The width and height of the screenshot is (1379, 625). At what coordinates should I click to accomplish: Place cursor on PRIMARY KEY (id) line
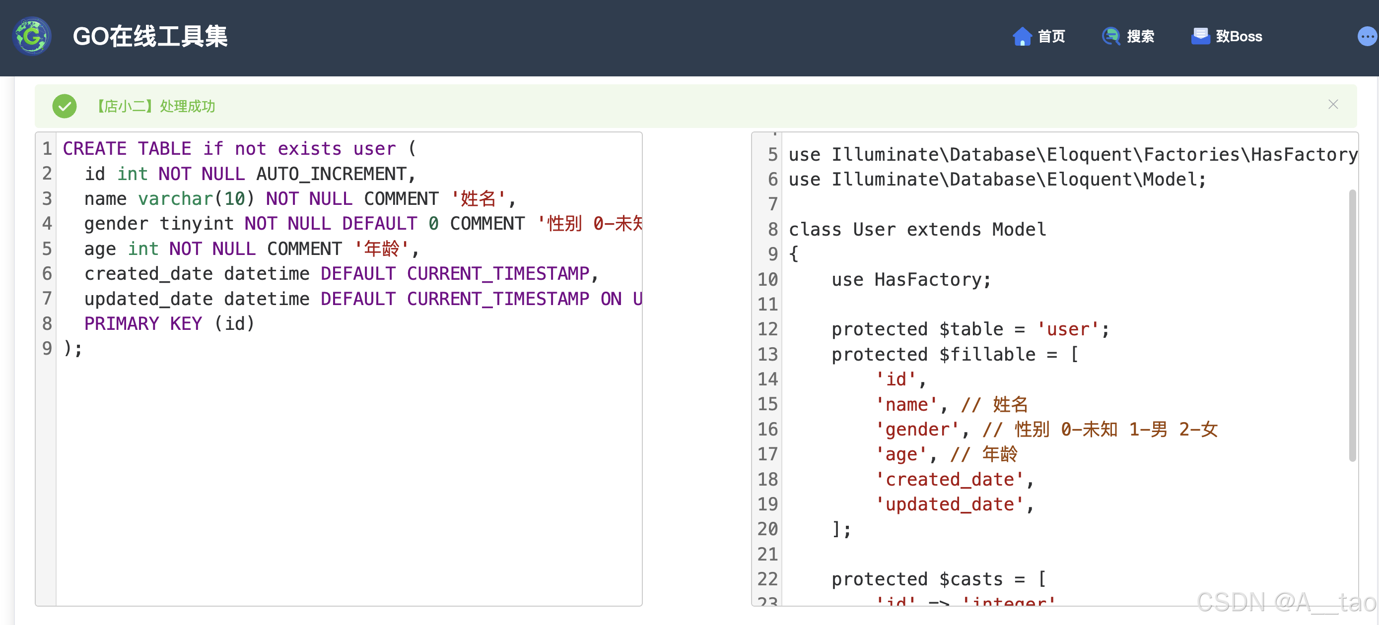[169, 324]
